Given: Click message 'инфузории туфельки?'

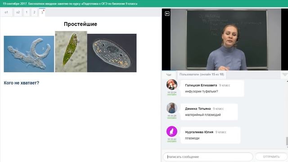Looking at the screenshot, I should (x=202, y=91).
